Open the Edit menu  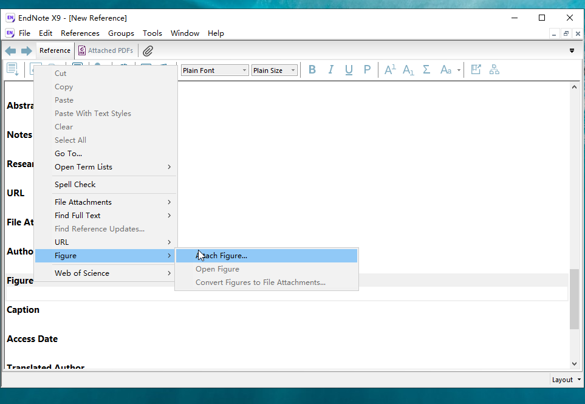46,33
